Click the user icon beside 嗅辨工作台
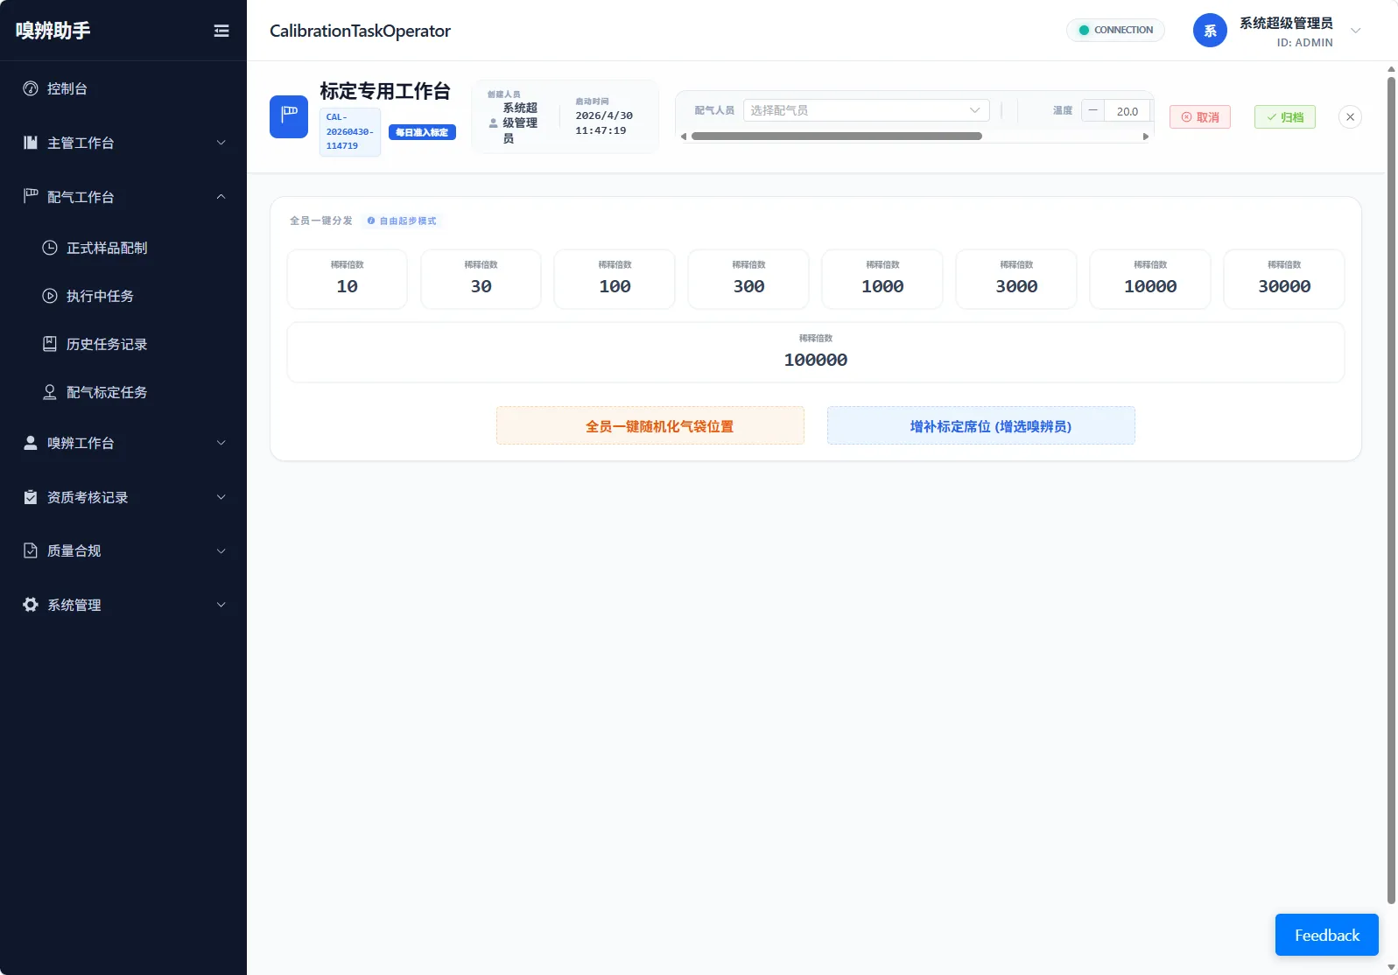Screen dimensions: 1398x975 click(31, 443)
